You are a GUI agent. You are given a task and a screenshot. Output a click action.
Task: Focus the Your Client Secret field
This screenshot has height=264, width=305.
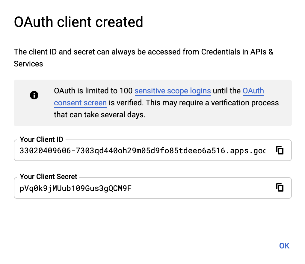tap(144, 188)
